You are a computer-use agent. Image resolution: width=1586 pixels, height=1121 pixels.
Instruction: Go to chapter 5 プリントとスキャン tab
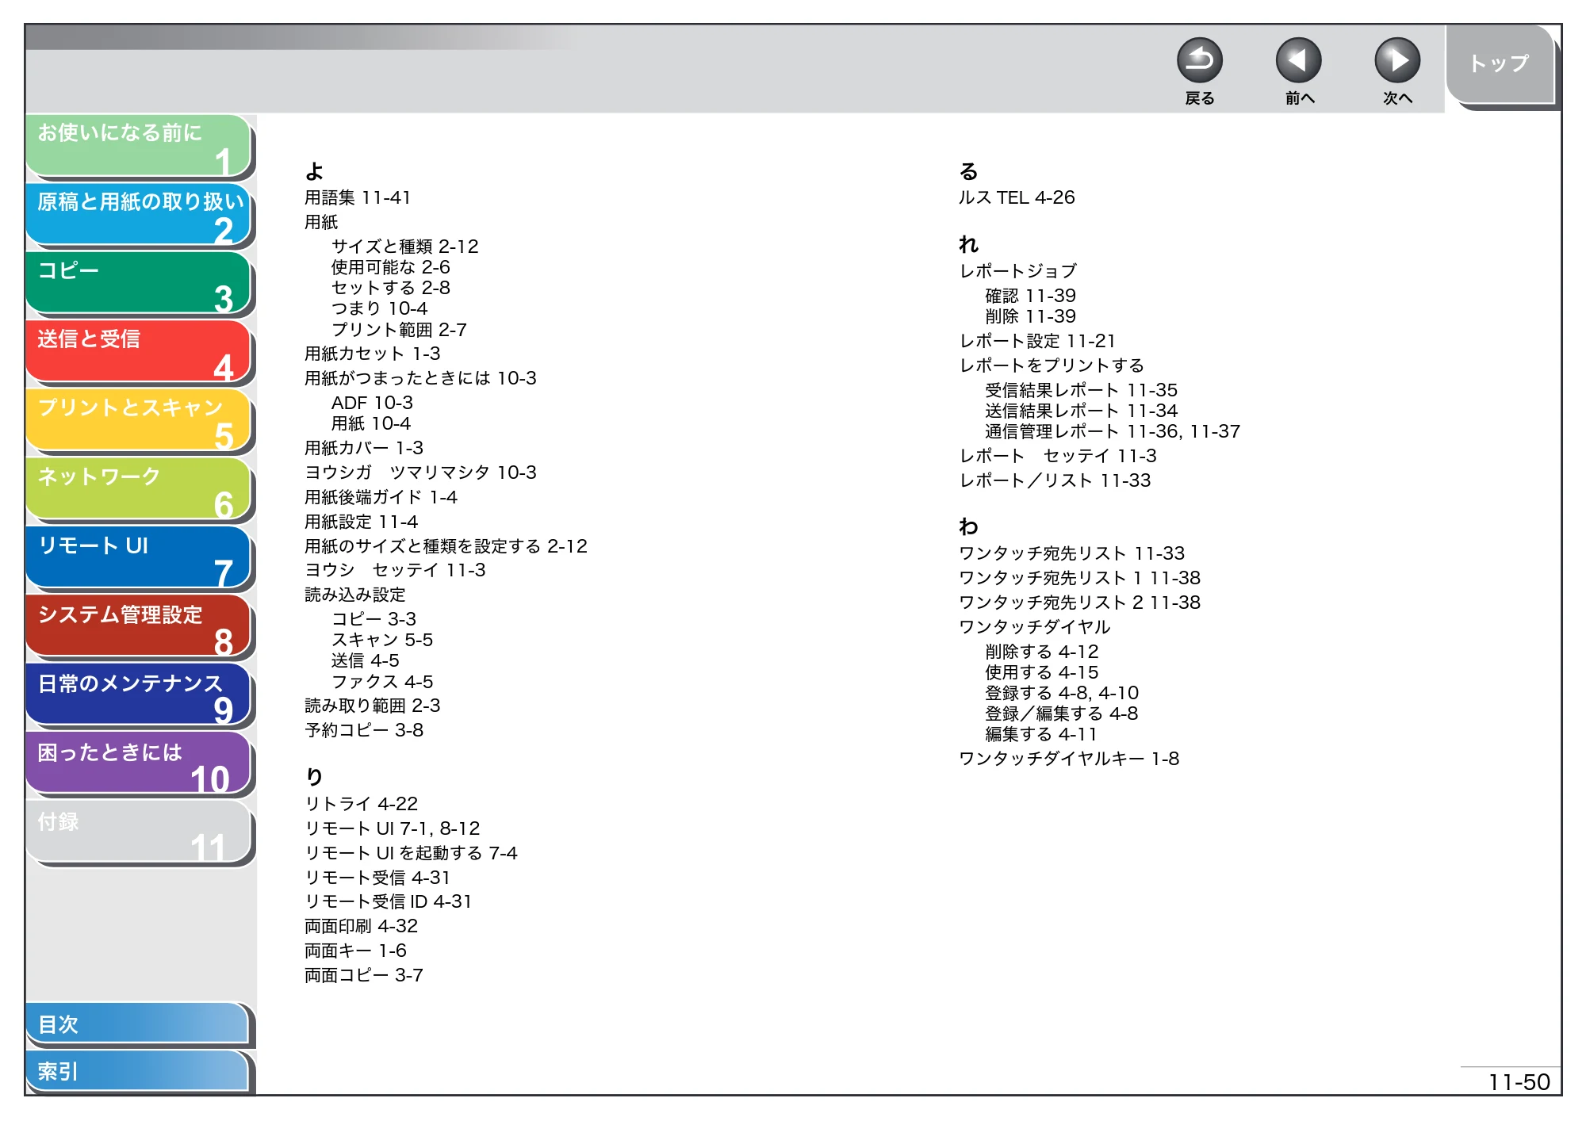pos(138,420)
